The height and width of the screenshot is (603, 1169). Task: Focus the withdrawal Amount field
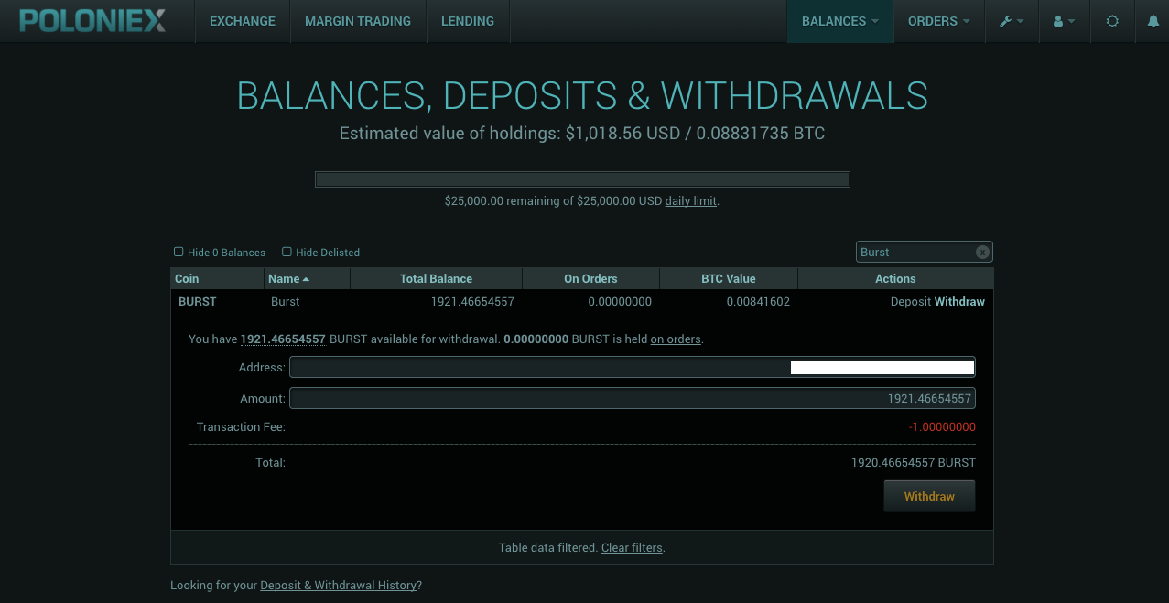(x=632, y=398)
